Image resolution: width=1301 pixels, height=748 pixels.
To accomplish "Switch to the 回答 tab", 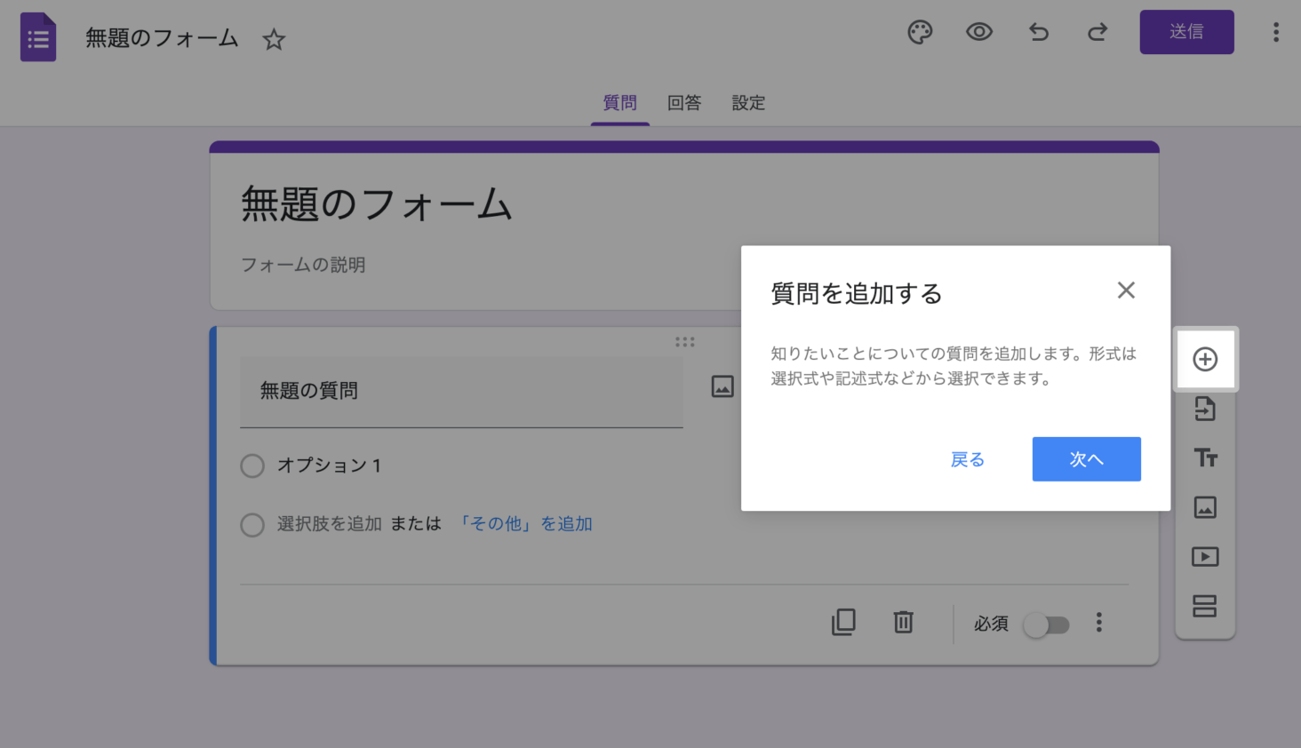I will 683,102.
